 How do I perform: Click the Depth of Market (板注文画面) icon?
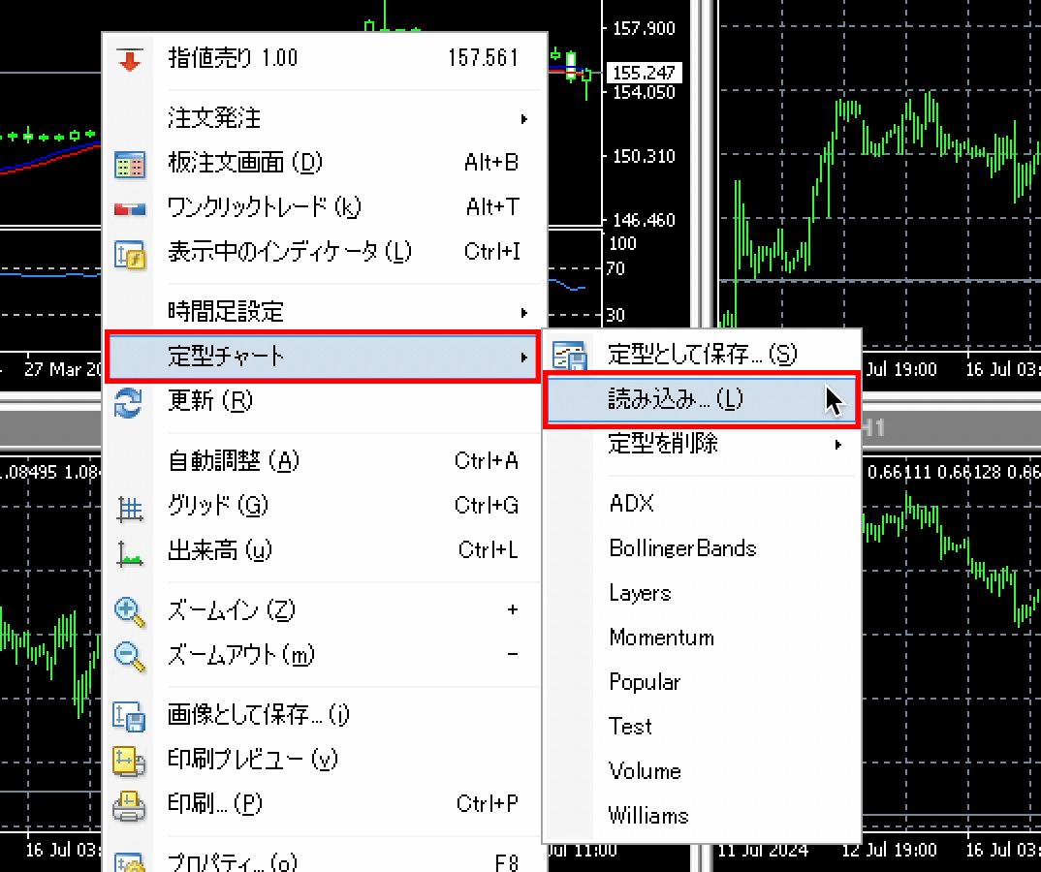coord(129,163)
